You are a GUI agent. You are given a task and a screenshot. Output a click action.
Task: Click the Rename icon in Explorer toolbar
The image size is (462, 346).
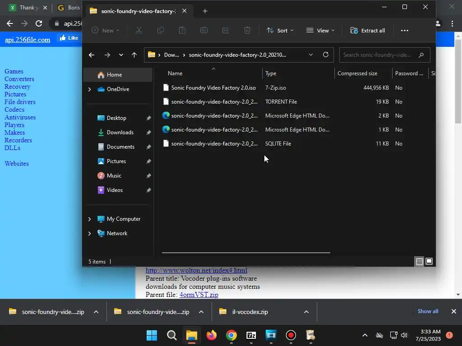204,30
